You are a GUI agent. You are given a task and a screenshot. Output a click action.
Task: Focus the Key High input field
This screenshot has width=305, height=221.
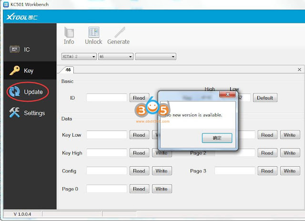coord(107,153)
